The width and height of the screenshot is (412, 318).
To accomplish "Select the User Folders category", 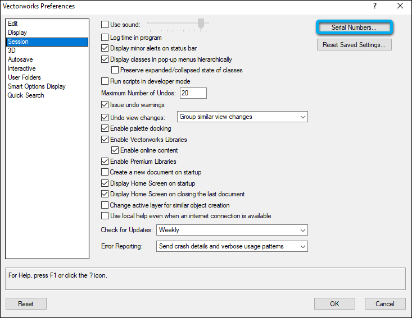I will click(x=47, y=77).
